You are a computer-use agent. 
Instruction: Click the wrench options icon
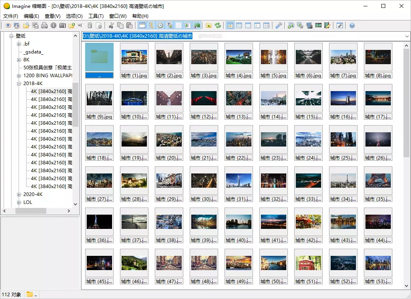coord(279,25)
